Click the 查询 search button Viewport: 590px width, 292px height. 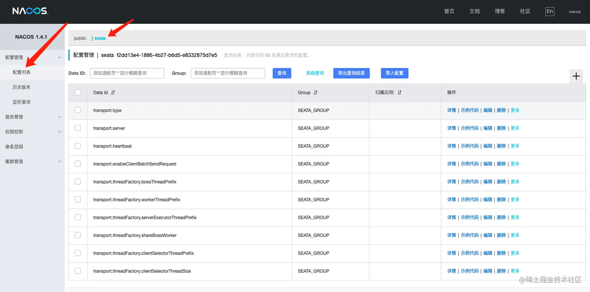pyautogui.click(x=282, y=73)
